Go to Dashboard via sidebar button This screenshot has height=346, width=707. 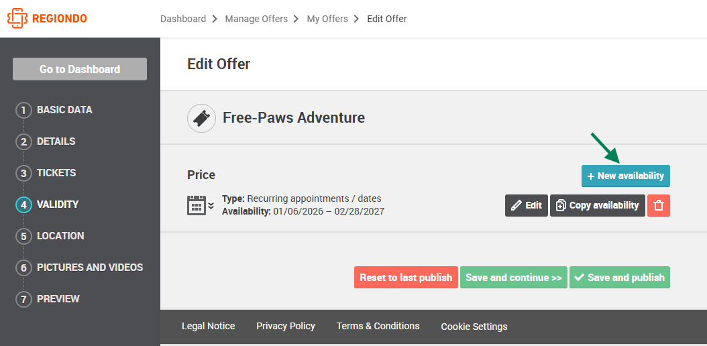click(80, 69)
